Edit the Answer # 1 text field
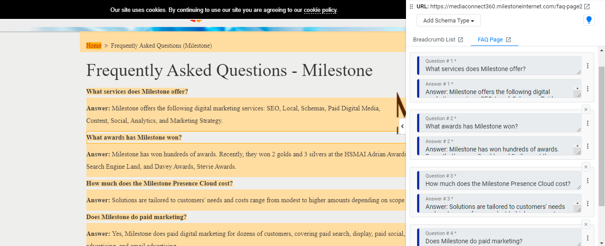This screenshot has height=246, width=605. coord(499,88)
